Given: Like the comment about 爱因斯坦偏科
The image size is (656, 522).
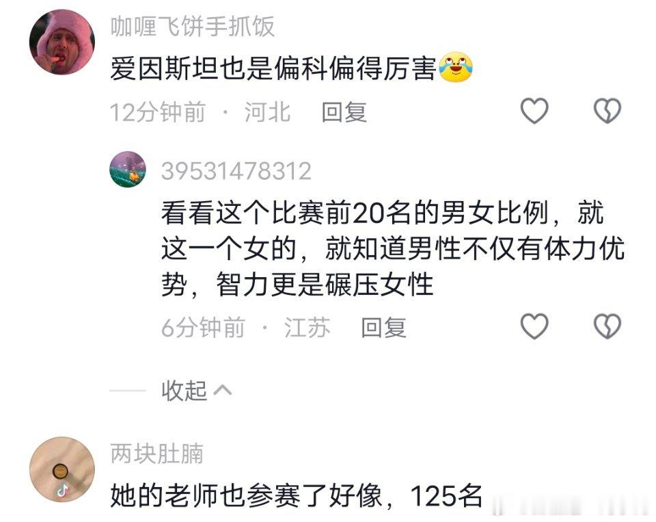Looking at the screenshot, I should [534, 111].
